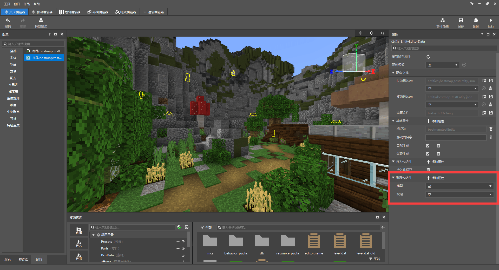Image resolution: width=499 pixels, height=270 pixels.
Task: Open the dropdown under 行为包Json
Action: coord(452,89)
